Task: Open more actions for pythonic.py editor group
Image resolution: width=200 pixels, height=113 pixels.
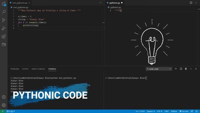Action: coord(196,3)
